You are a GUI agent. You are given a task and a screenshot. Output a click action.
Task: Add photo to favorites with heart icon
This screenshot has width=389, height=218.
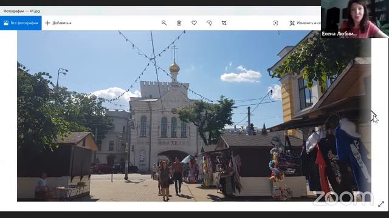point(194,23)
